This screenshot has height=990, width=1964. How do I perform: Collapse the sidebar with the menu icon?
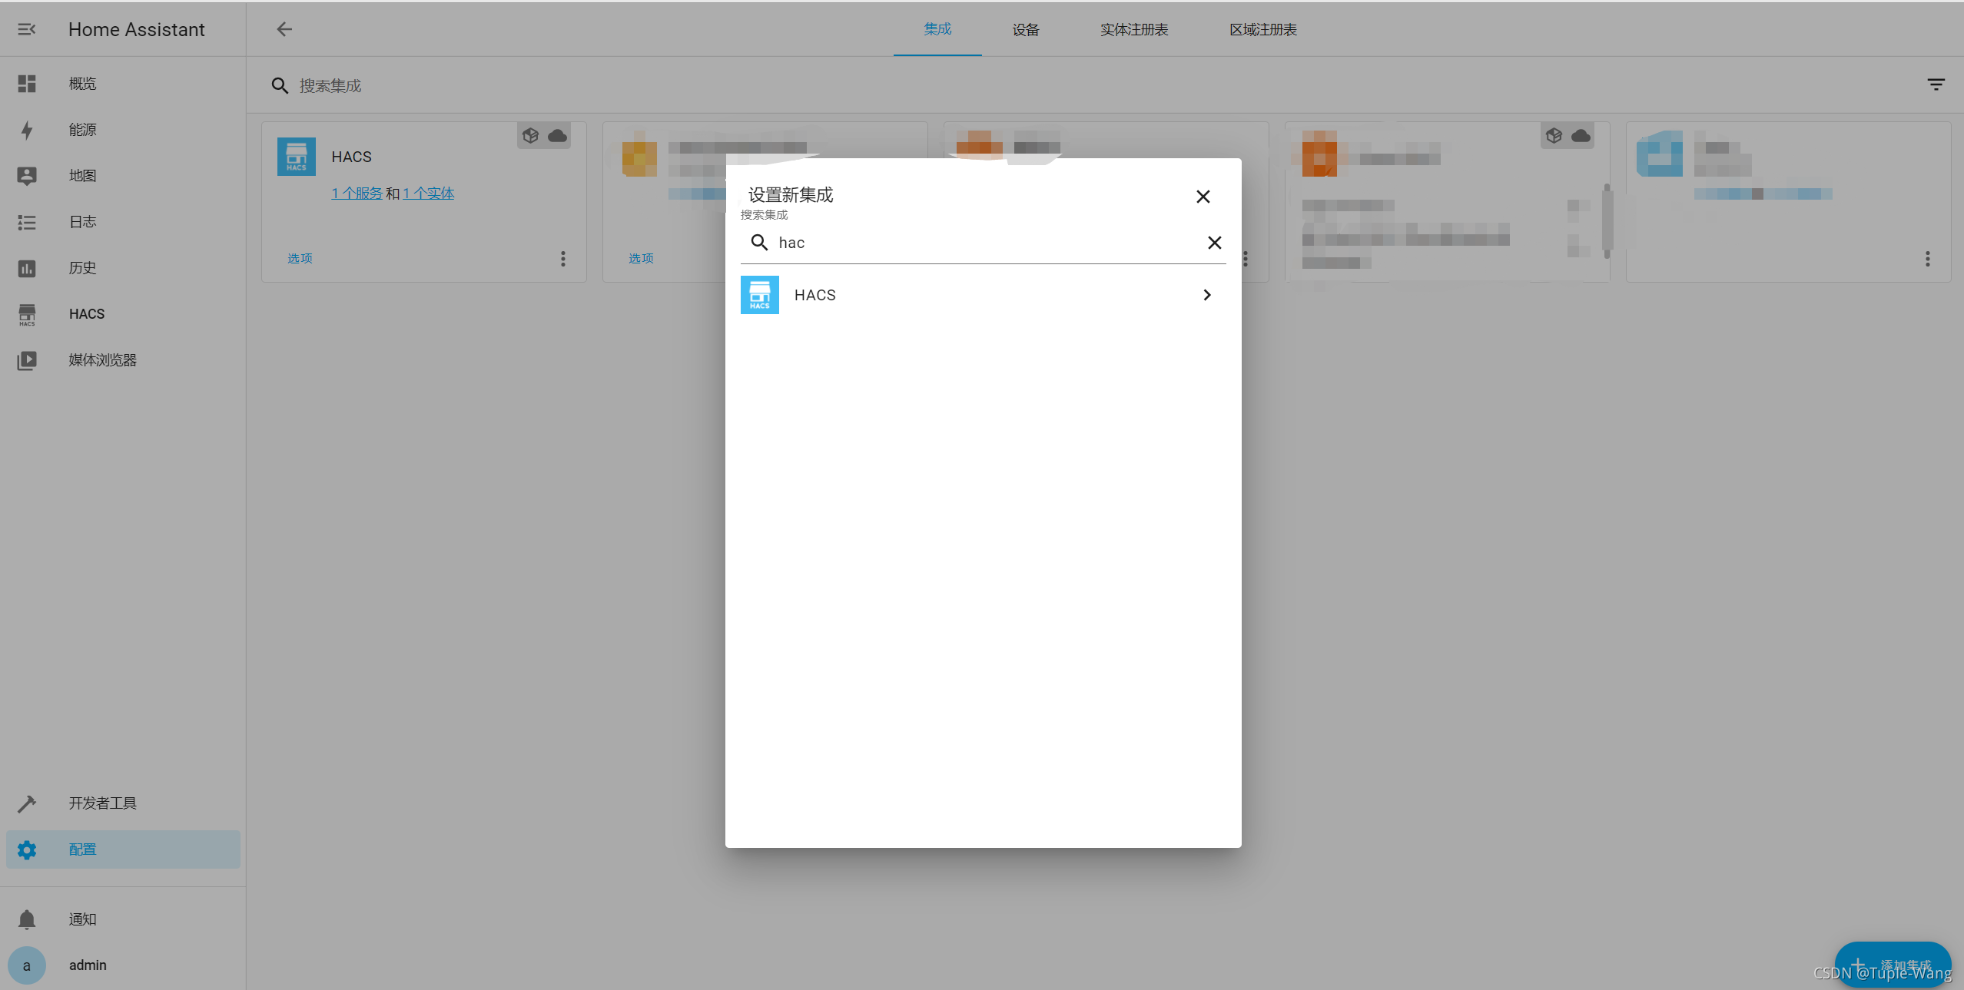[27, 29]
